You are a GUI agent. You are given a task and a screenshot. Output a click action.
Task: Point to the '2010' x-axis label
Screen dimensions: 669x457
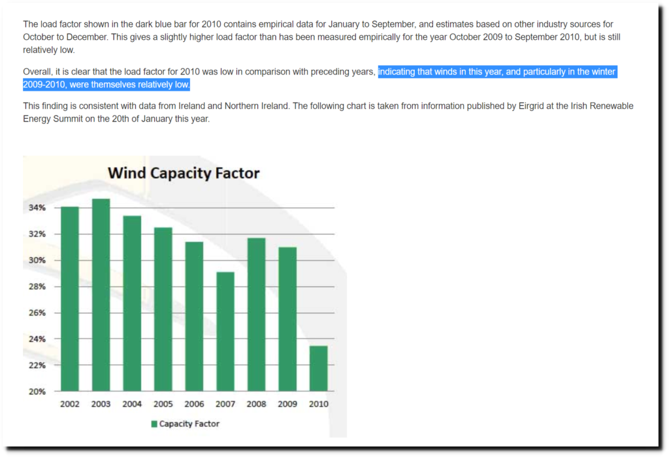(319, 404)
